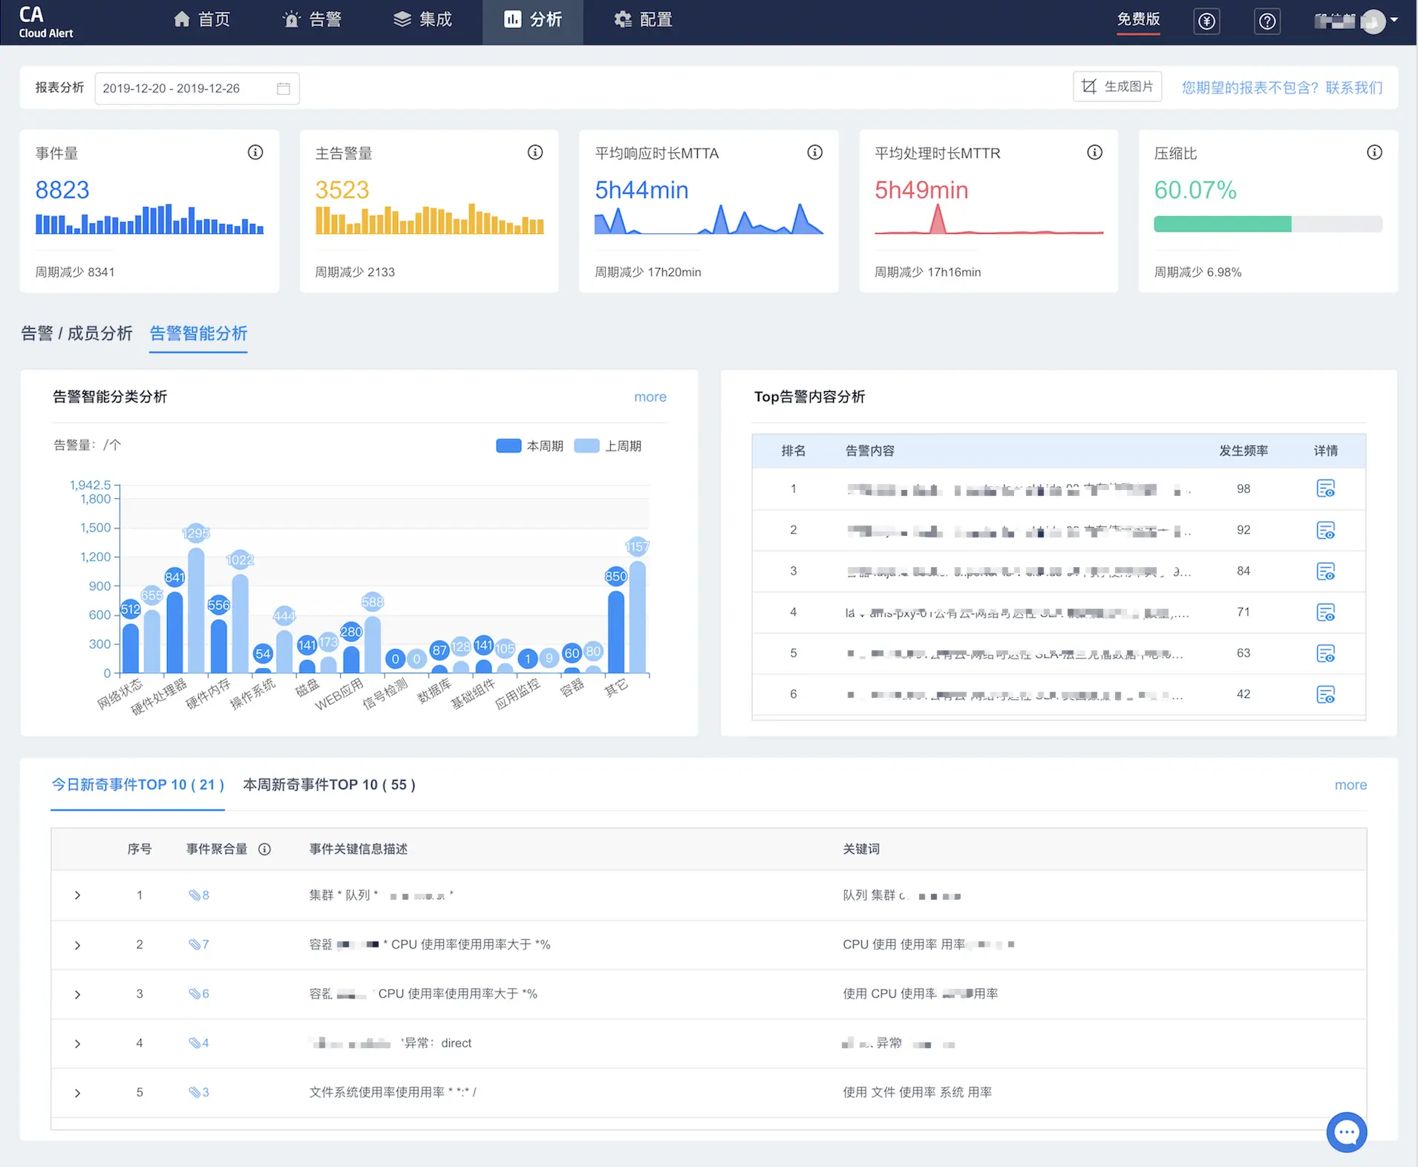Show info tooltip for 事件量 card

coord(255,152)
